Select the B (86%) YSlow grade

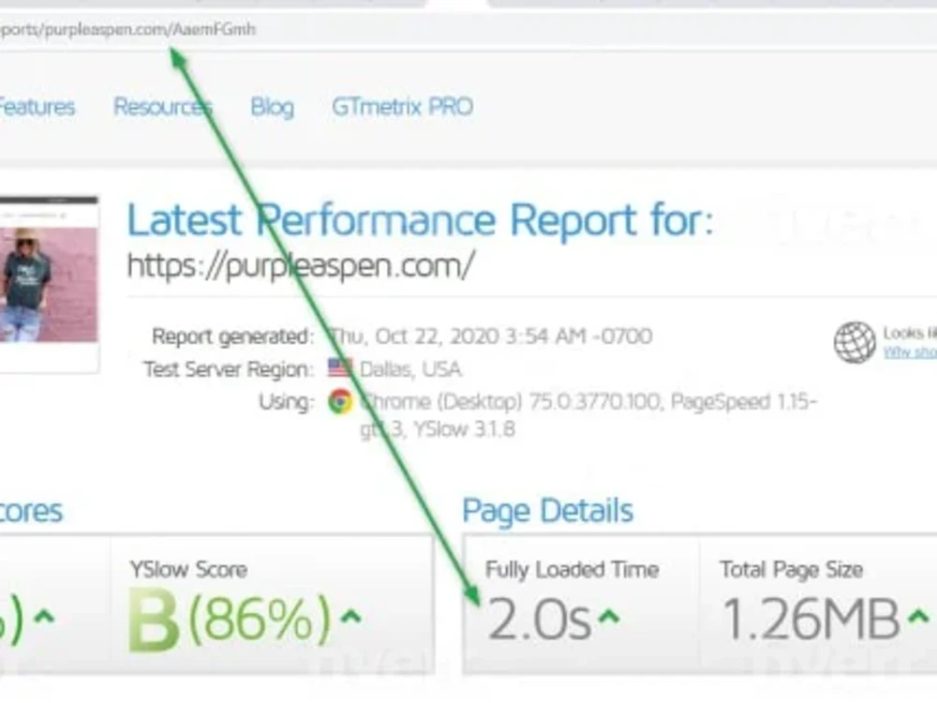(x=230, y=620)
